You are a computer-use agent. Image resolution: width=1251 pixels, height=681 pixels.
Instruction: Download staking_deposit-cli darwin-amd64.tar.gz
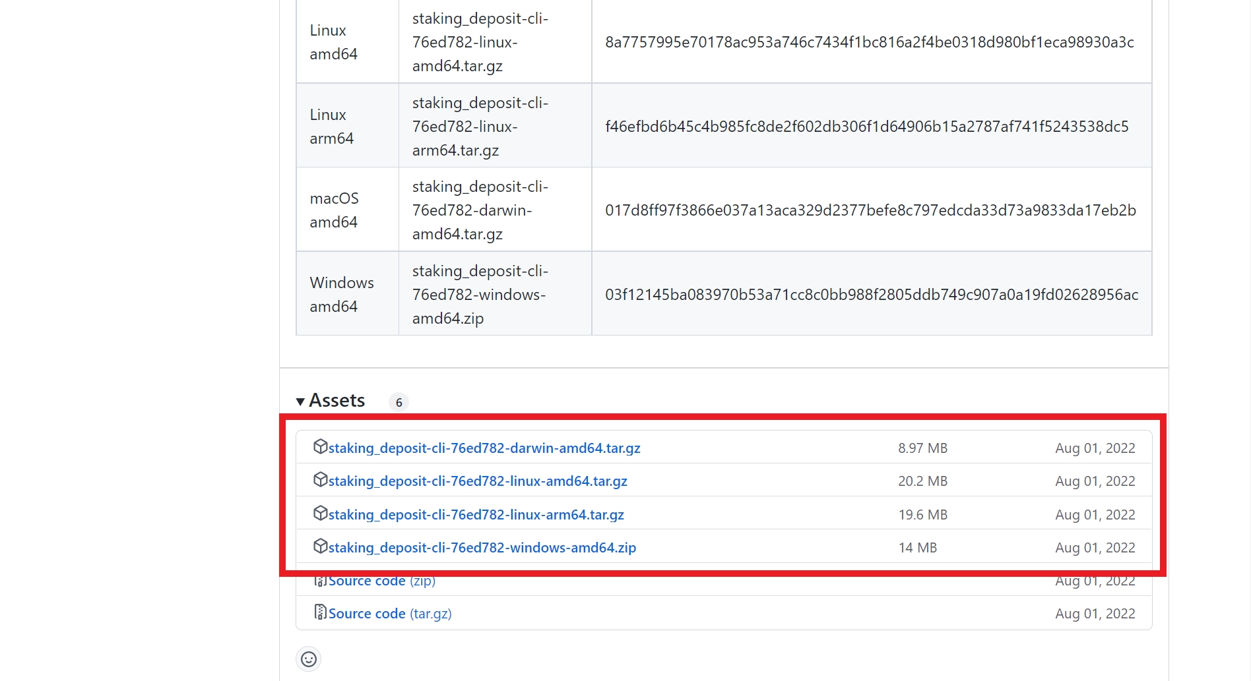coord(484,448)
